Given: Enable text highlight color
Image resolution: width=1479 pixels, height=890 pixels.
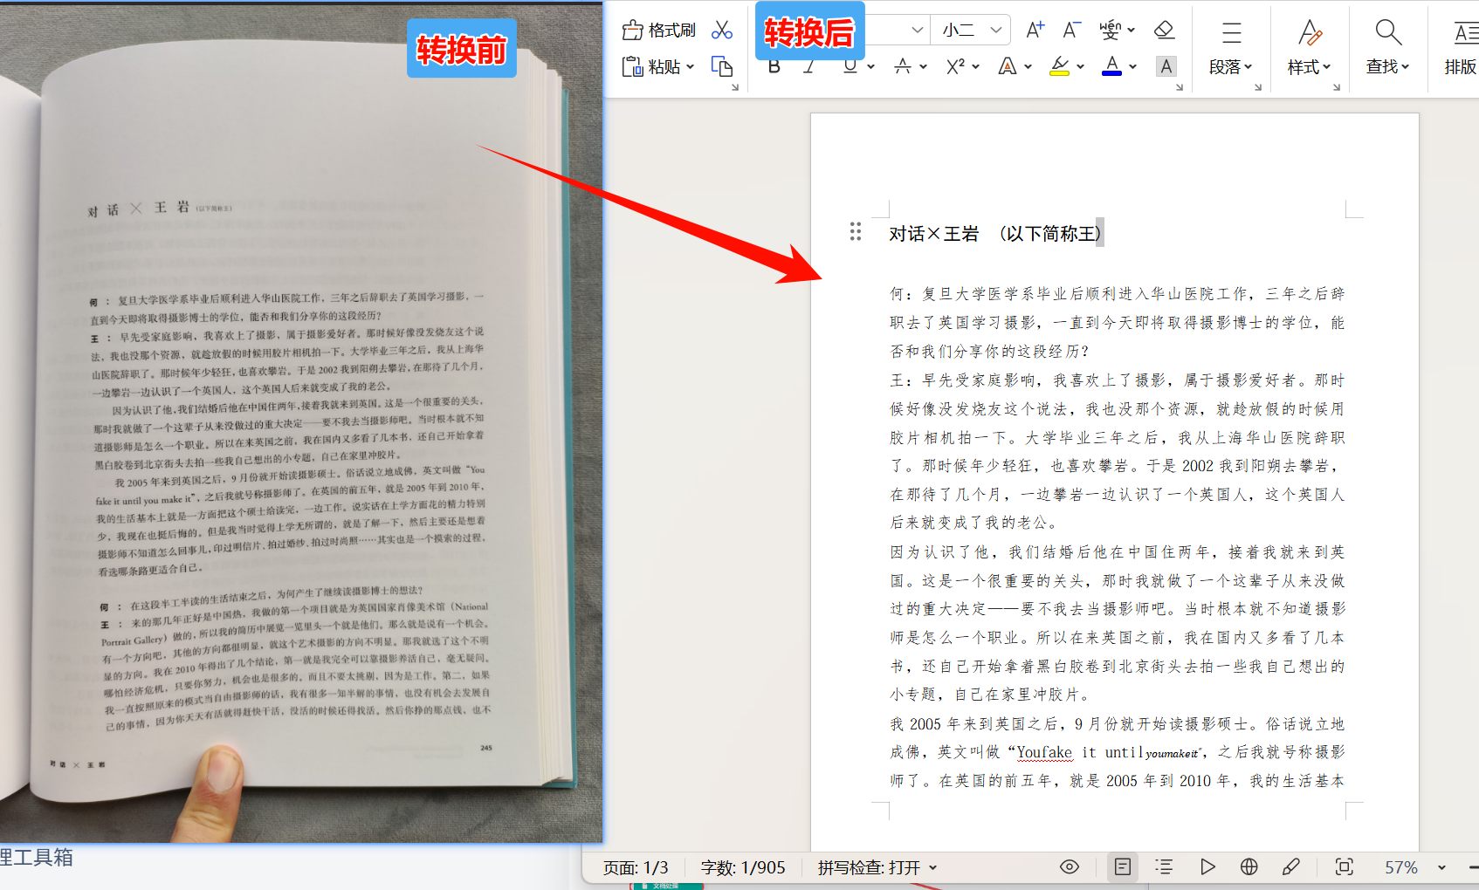Looking at the screenshot, I should point(1061,66).
